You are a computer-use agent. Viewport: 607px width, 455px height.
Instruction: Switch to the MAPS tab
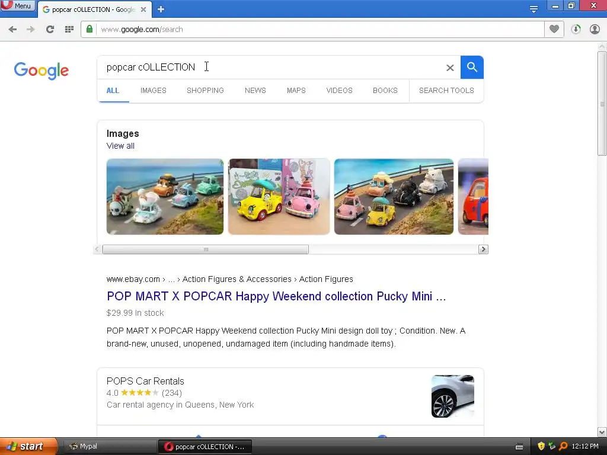pos(296,91)
